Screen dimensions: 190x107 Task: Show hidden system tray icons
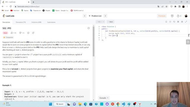click(x=151, y=104)
